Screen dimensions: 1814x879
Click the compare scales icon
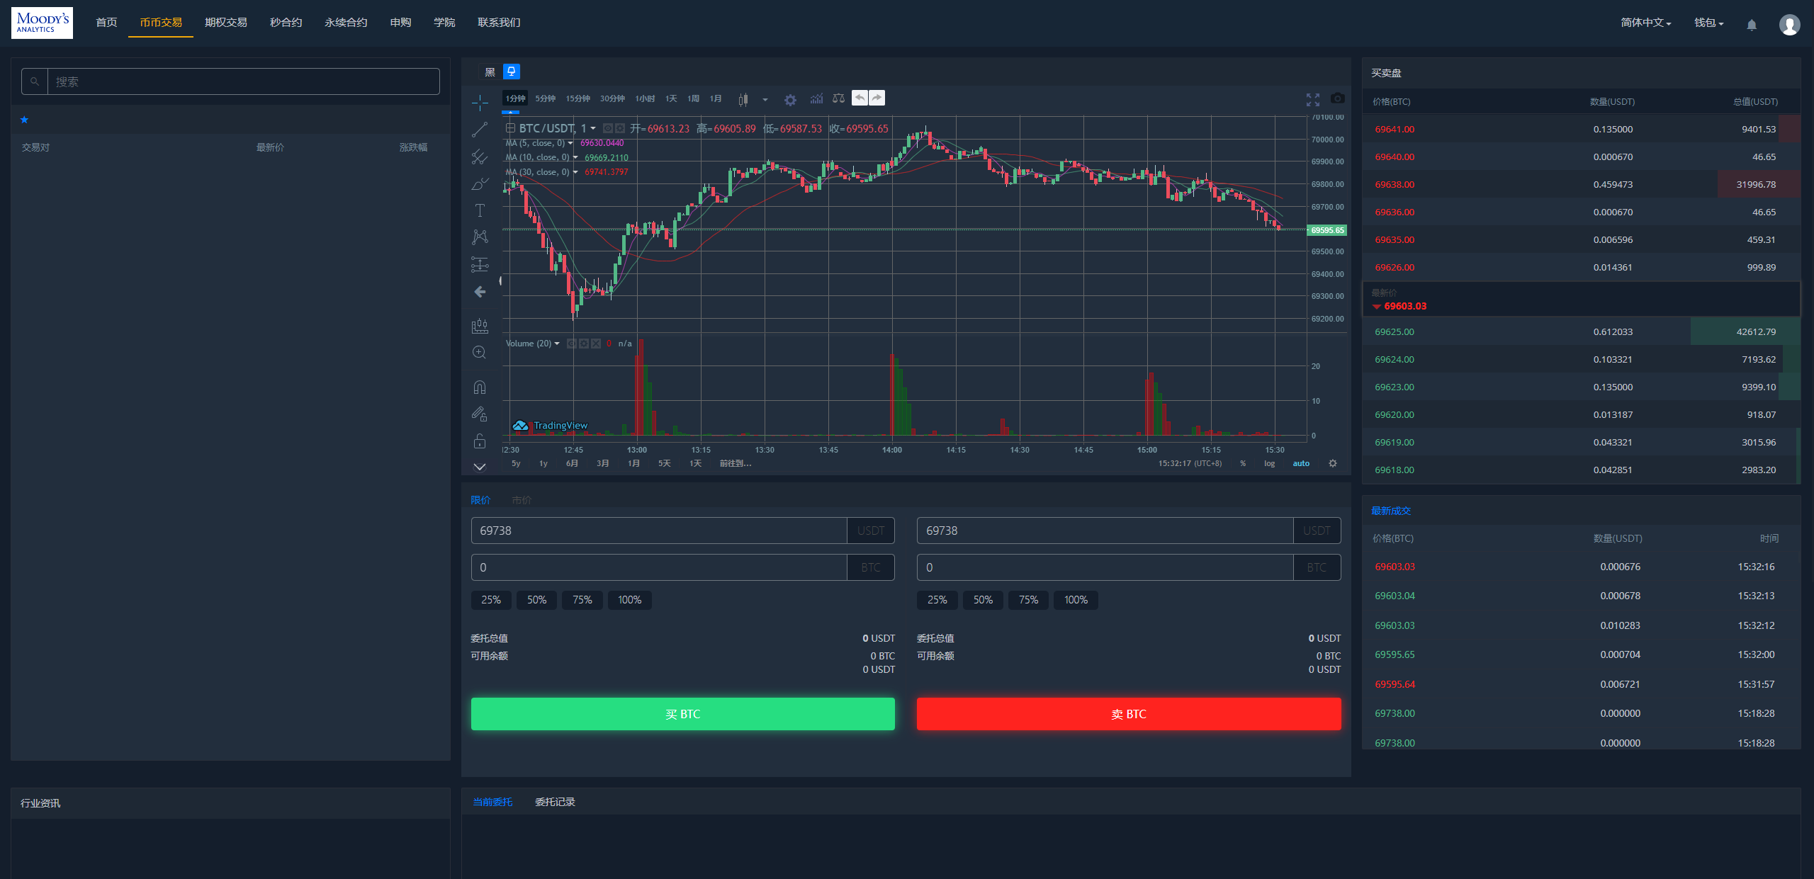[x=839, y=98]
